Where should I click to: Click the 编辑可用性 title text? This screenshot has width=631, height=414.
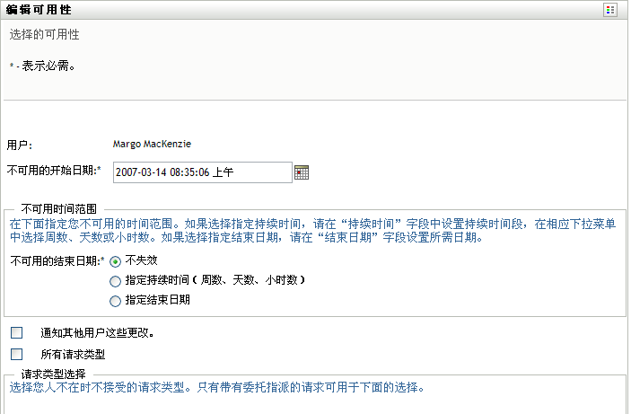tap(39, 10)
